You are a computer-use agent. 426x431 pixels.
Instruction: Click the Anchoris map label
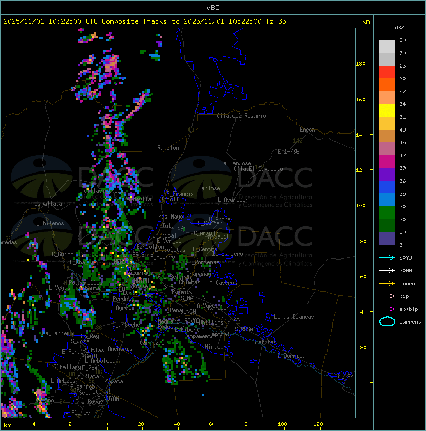(x=120, y=349)
